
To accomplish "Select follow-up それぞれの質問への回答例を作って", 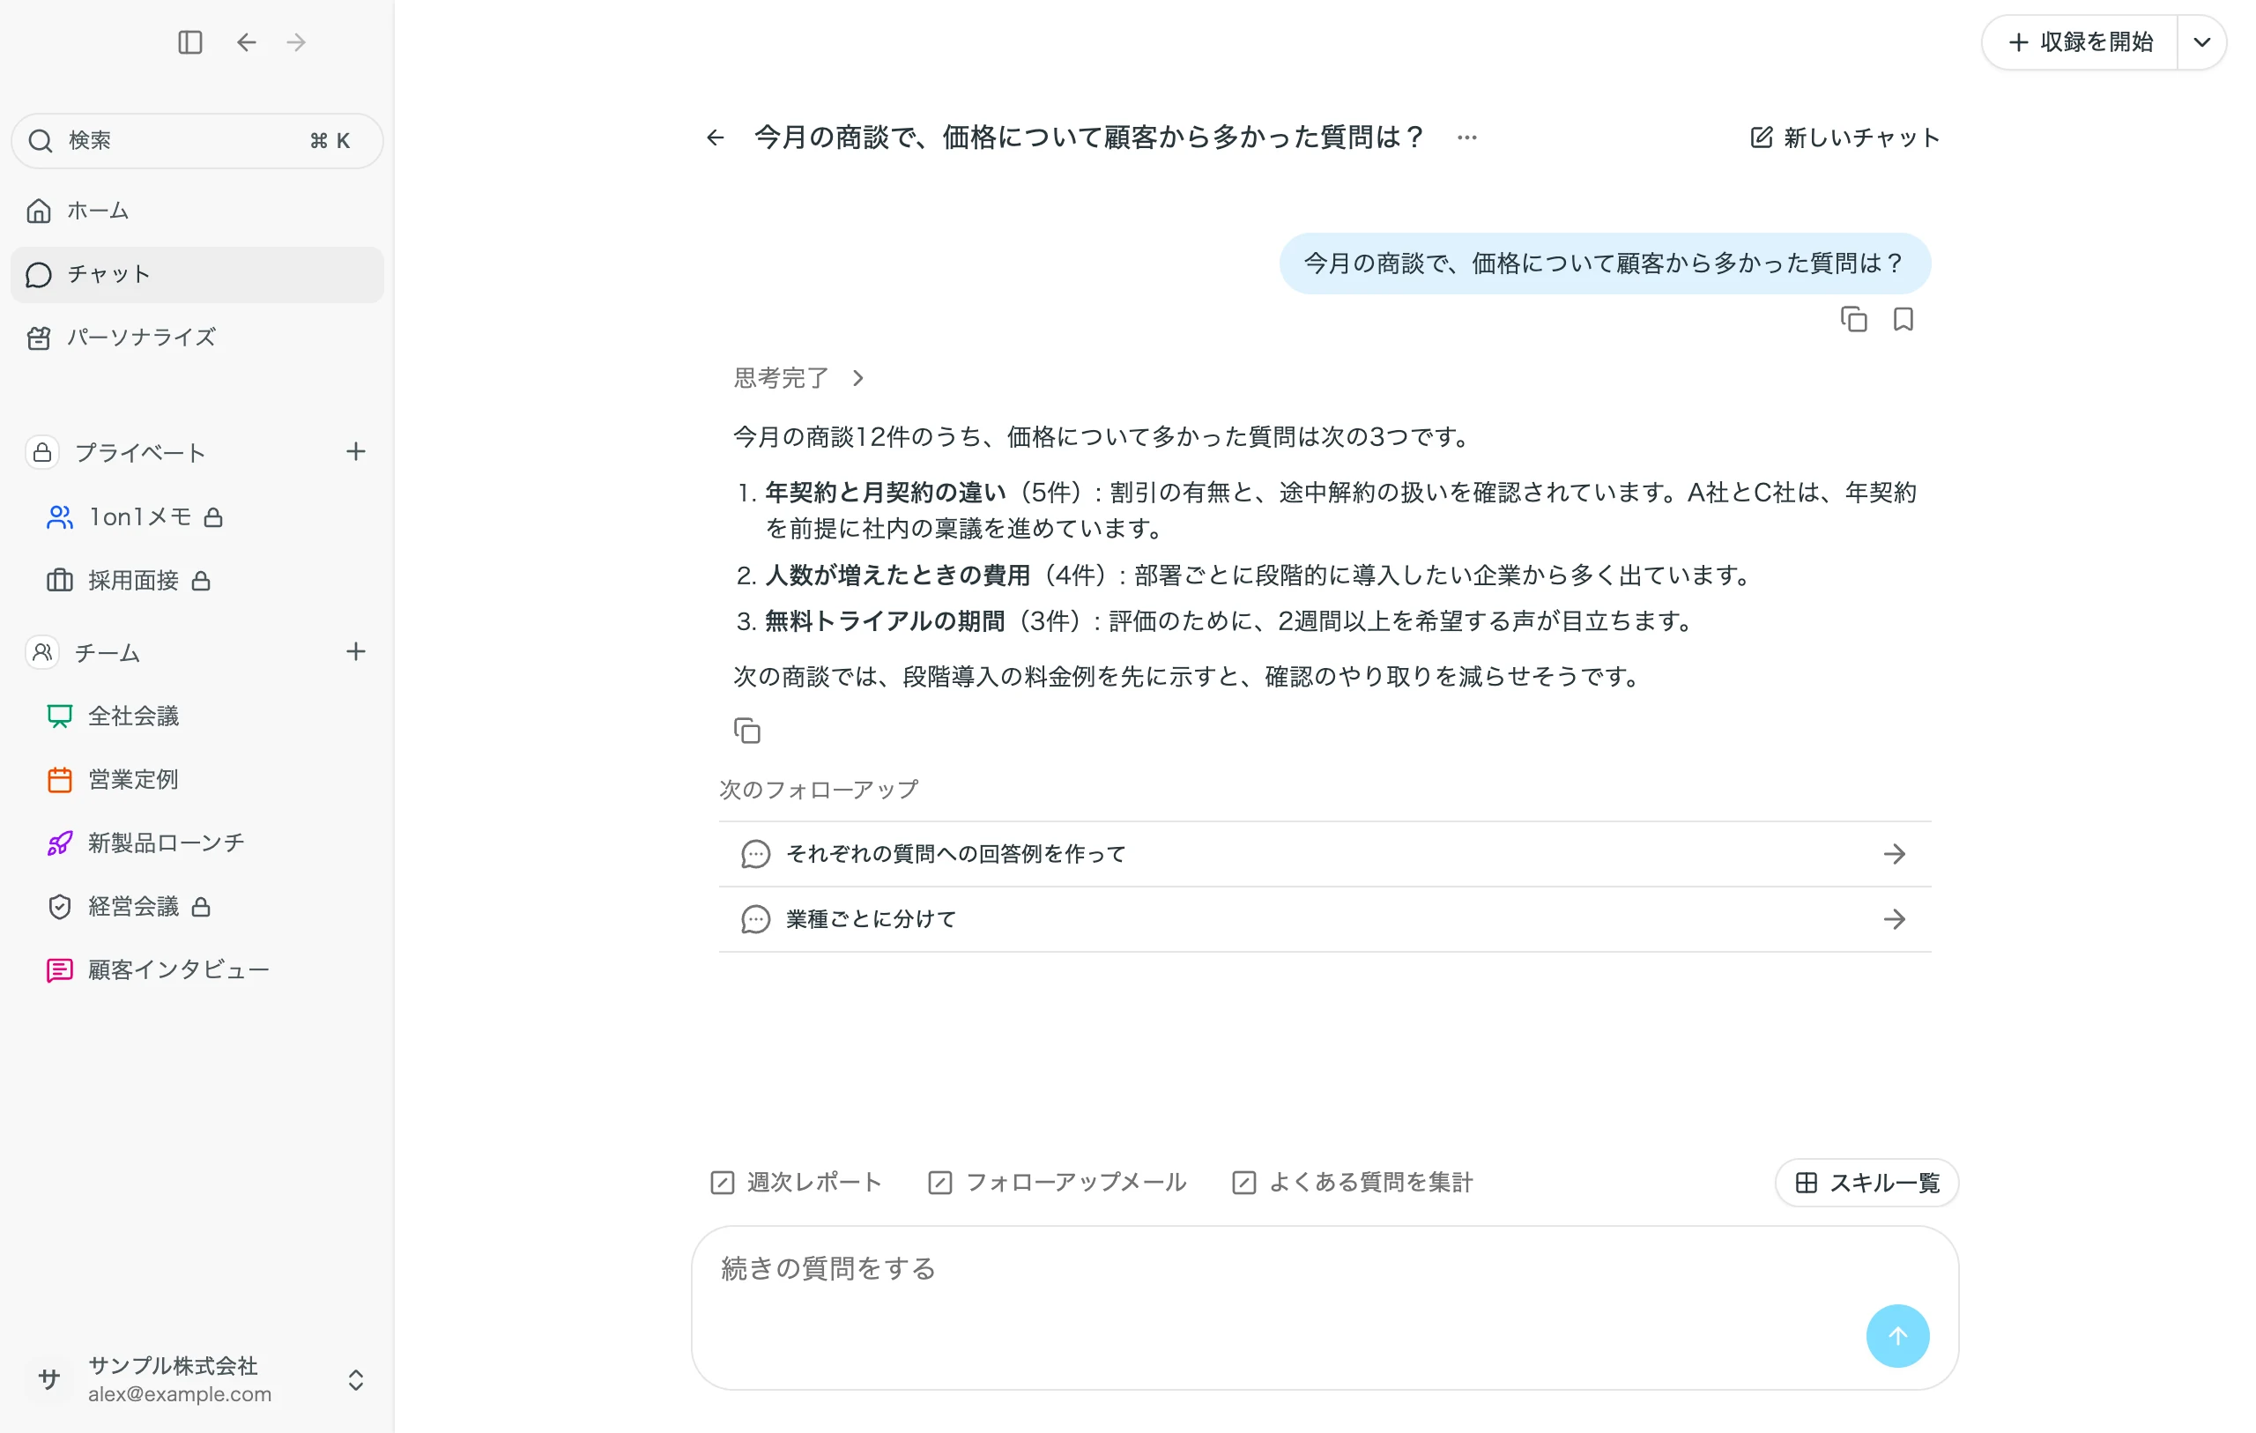I will click(x=1325, y=854).
